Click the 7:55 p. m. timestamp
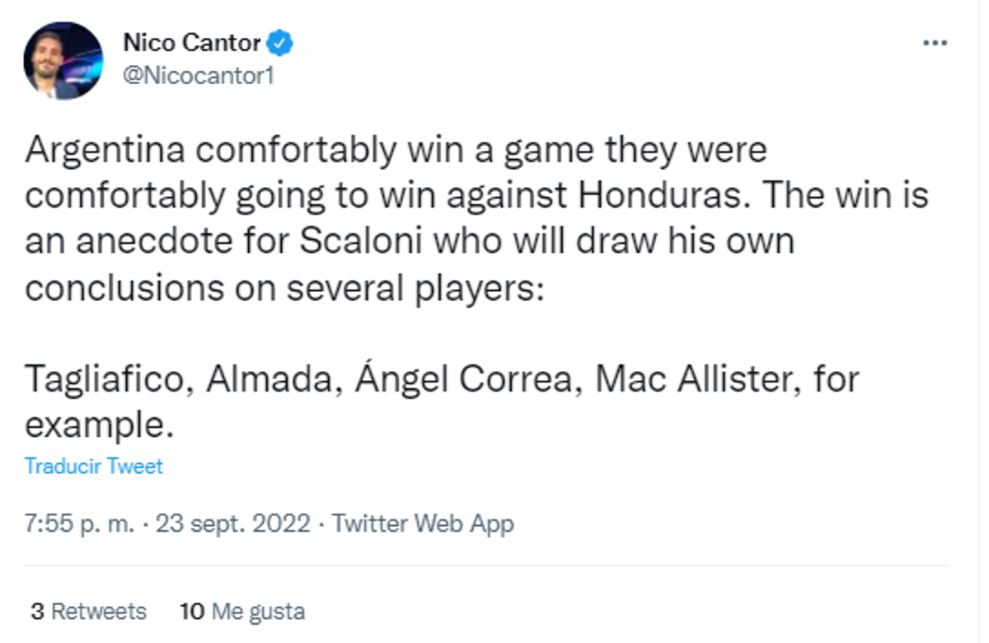 (x=79, y=523)
